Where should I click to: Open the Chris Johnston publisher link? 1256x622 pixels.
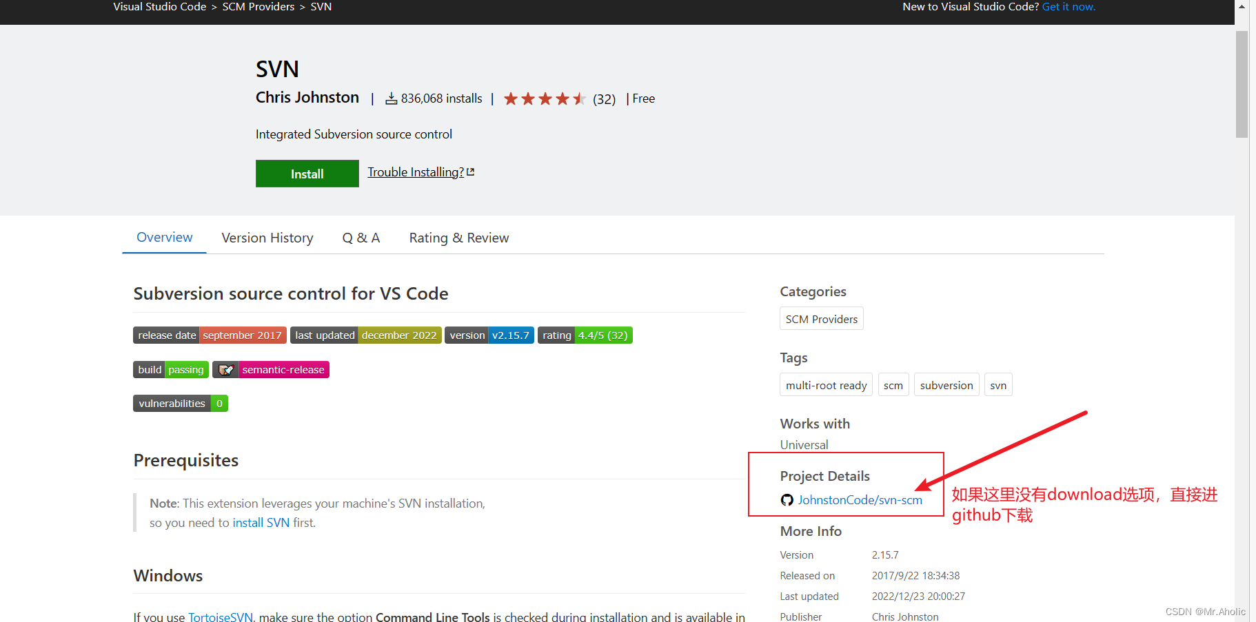click(x=307, y=98)
